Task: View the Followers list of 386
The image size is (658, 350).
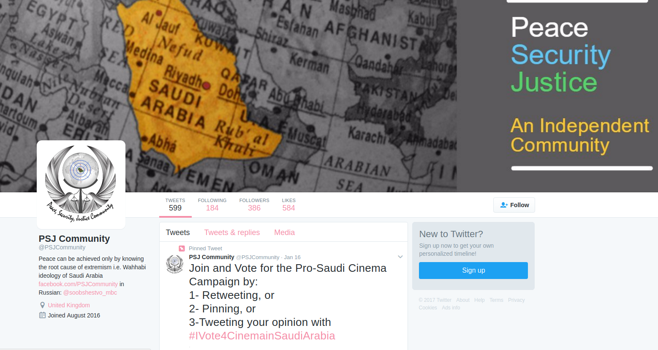Action: 254,205
